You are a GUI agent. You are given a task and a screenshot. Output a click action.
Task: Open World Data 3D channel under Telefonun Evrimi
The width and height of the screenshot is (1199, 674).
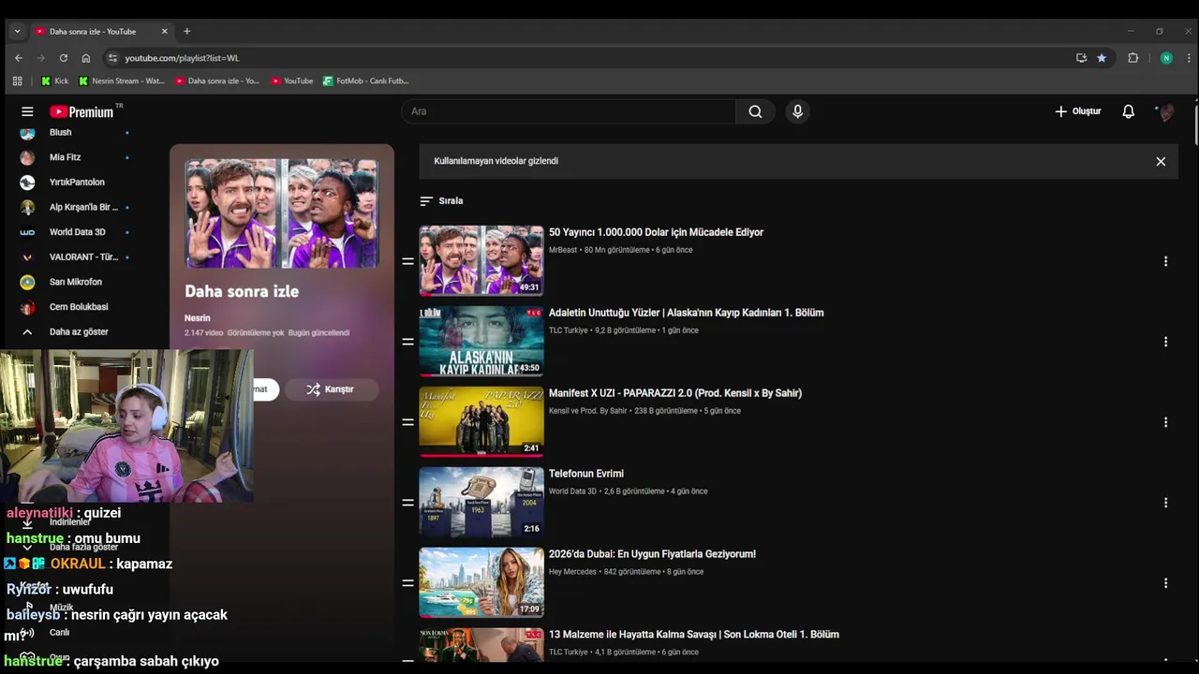click(x=572, y=491)
